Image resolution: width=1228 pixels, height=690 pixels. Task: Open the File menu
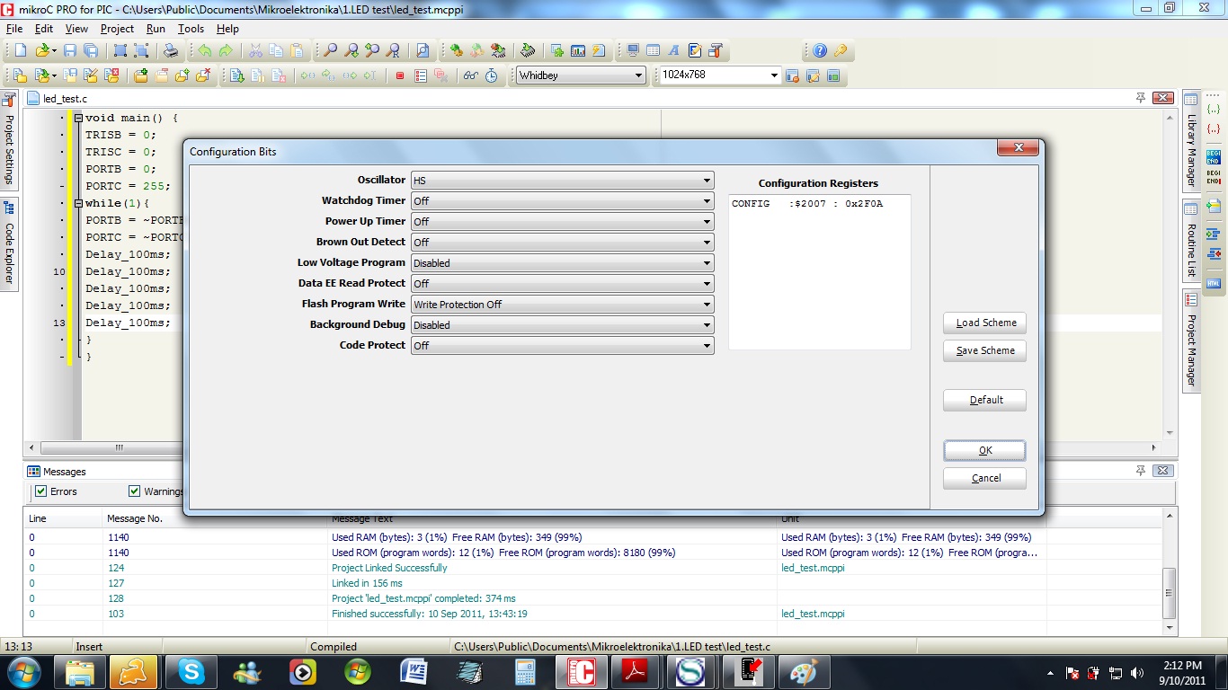pos(14,29)
